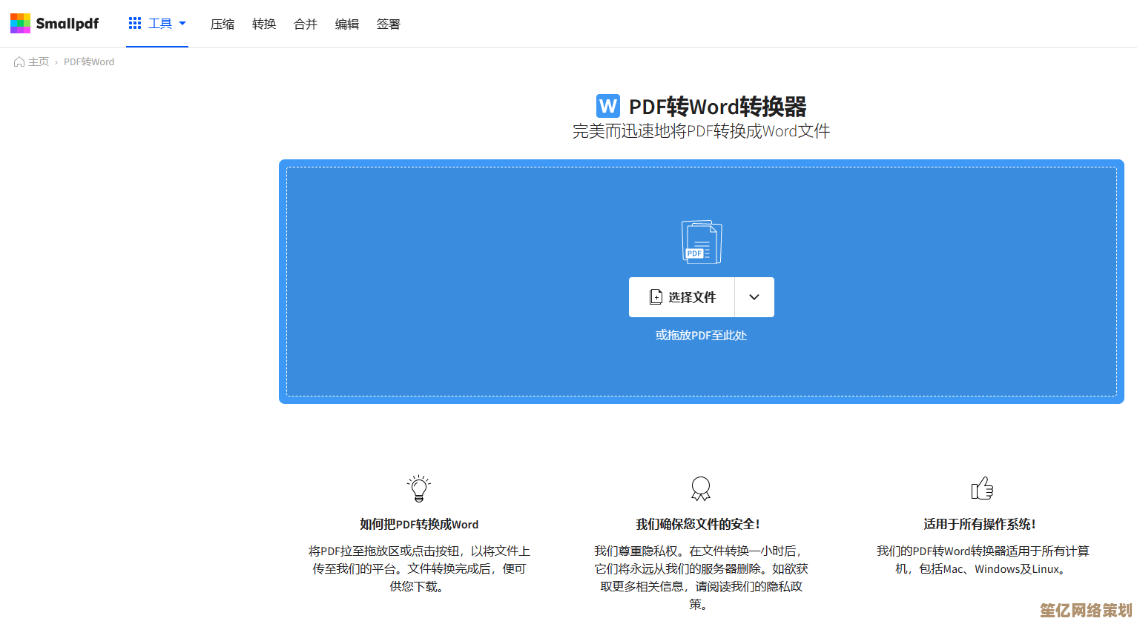The image size is (1137, 624).
Task: Click the 或拖放PDF至此处 text
Action: point(702,336)
